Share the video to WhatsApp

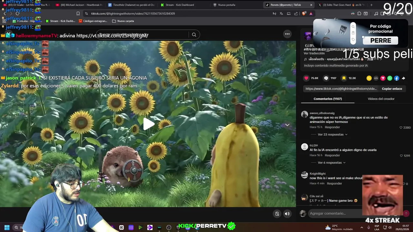click(390, 78)
